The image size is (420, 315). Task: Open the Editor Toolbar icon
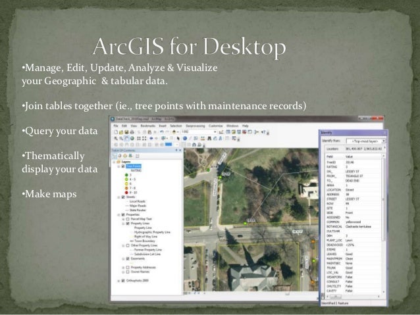(221, 132)
